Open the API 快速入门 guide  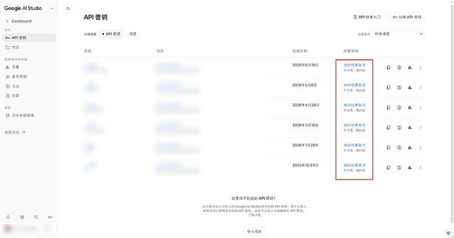367,17
